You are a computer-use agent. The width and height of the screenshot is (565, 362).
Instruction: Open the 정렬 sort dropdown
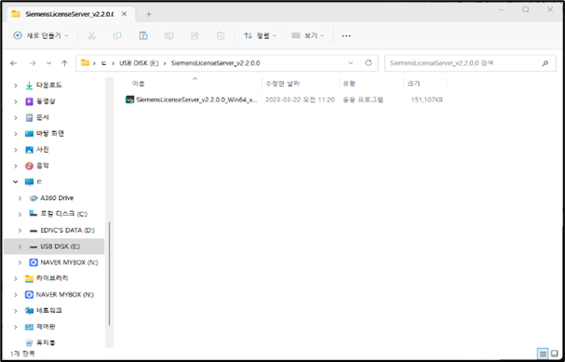point(260,35)
